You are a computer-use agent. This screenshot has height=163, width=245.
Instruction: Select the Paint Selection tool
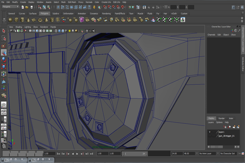click(x=4, y=45)
